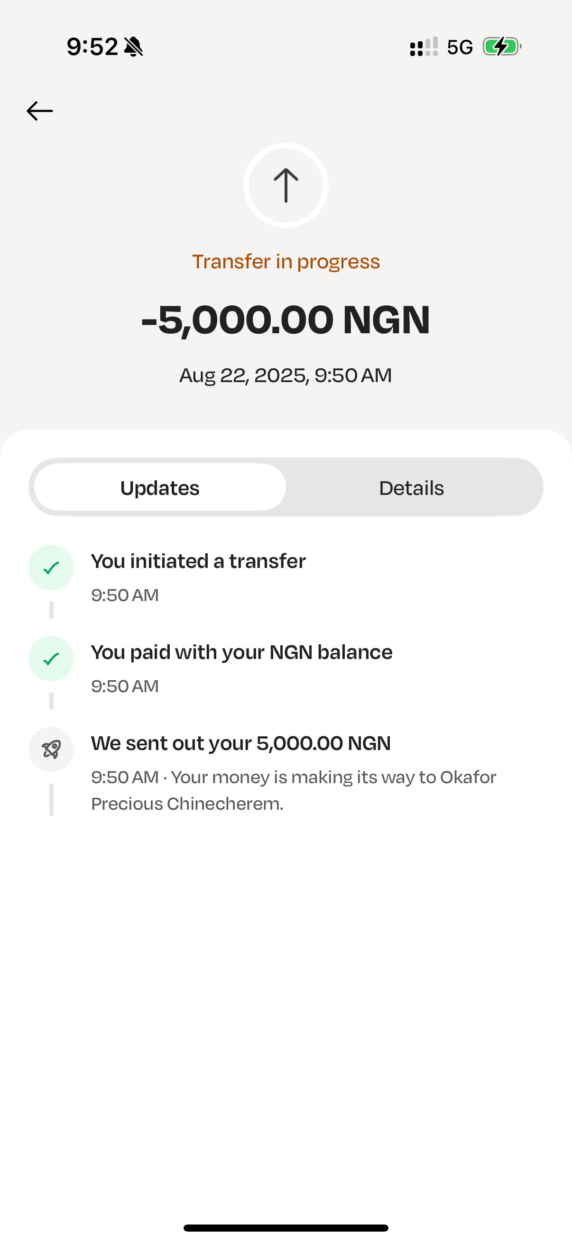Tap the 5G network indicator
The height and width of the screenshot is (1243, 572).
[x=460, y=47]
